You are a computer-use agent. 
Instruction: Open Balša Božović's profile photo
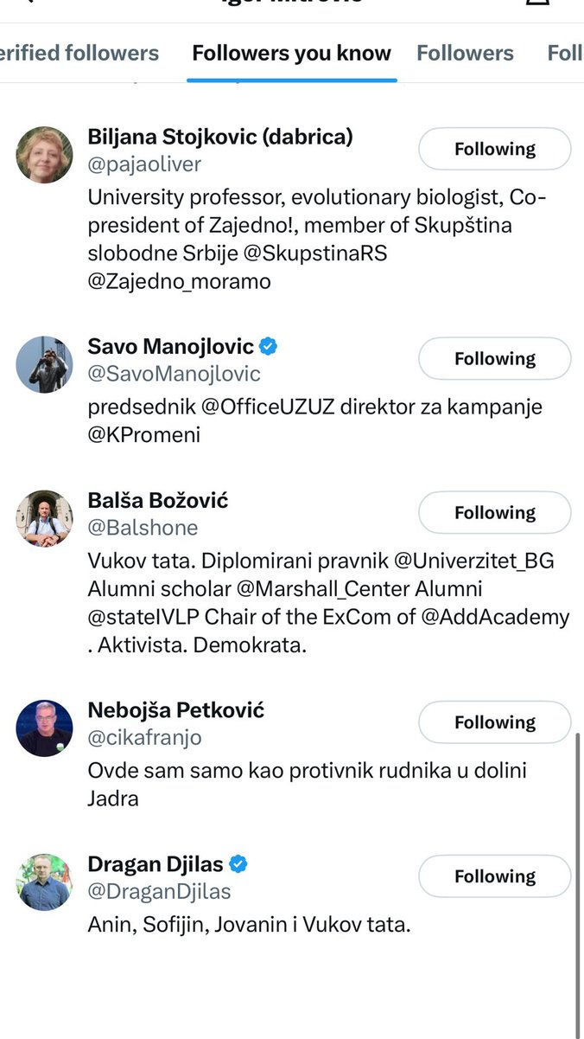click(44, 518)
